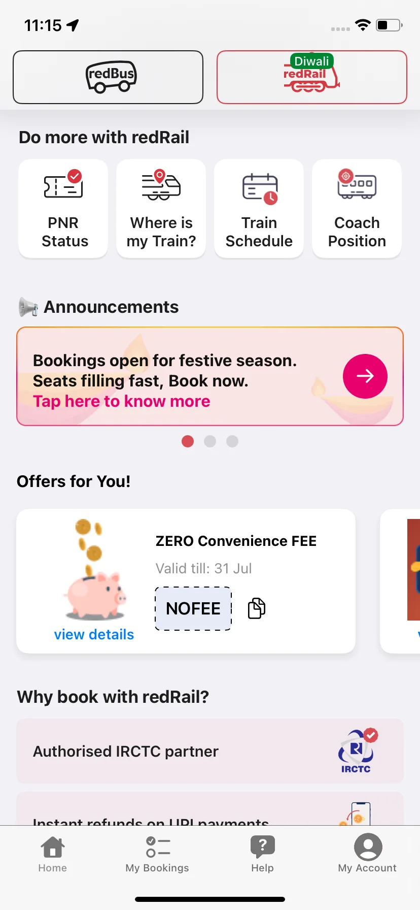Open Train Schedule calendar icon
Viewport: 420px width, 910px height.
(x=260, y=188)
